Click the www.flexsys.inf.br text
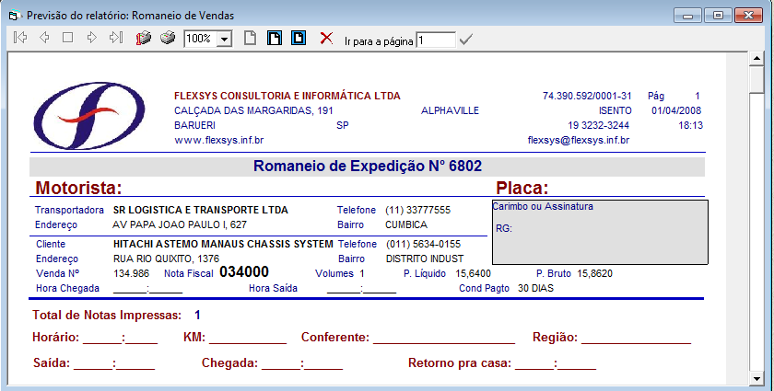 click(219, 140)
